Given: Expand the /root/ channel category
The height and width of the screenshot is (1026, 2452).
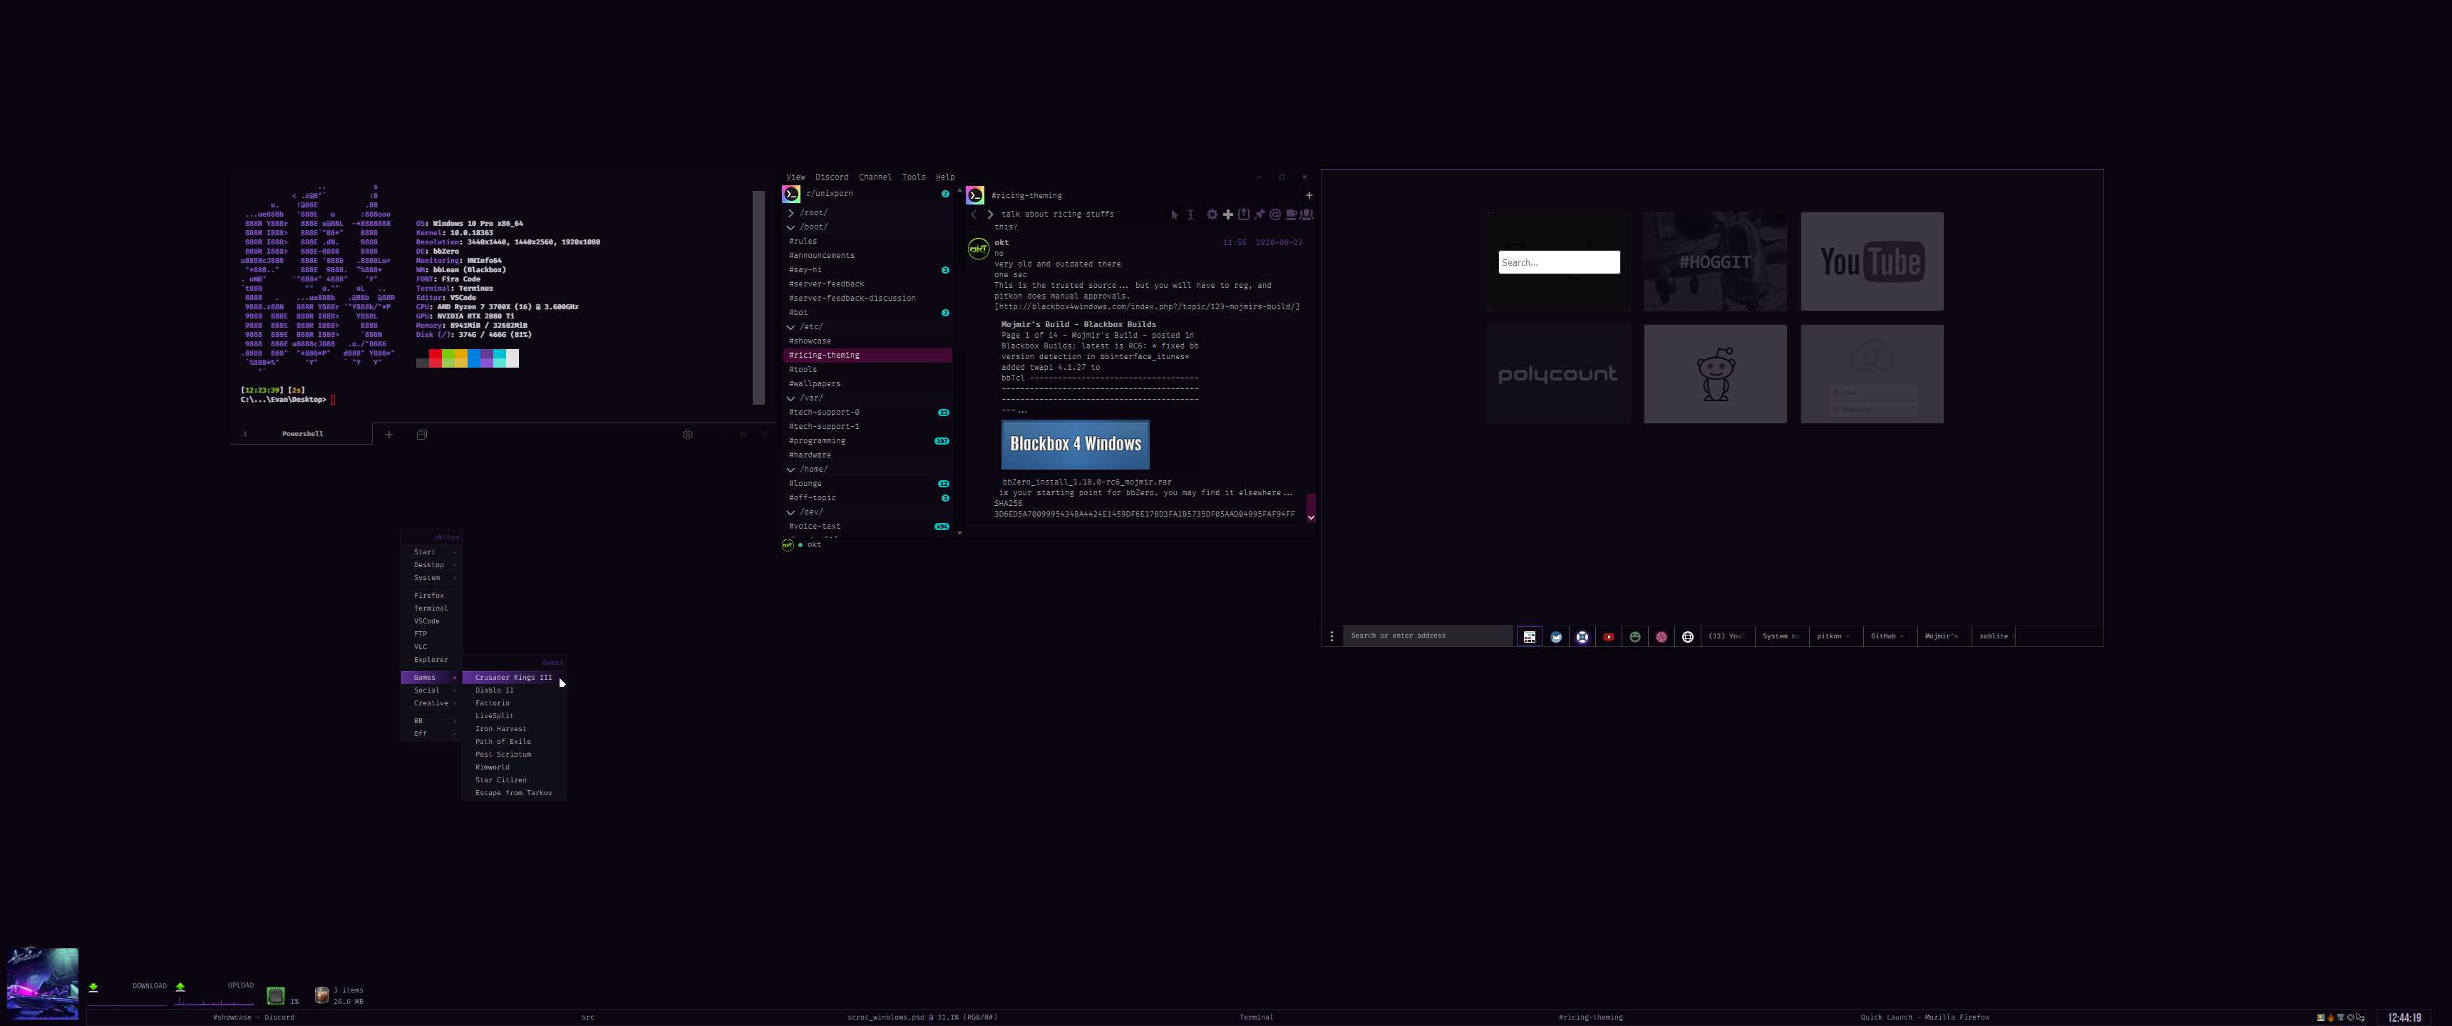Looking at the screenshot, I should tap(791, 213).
